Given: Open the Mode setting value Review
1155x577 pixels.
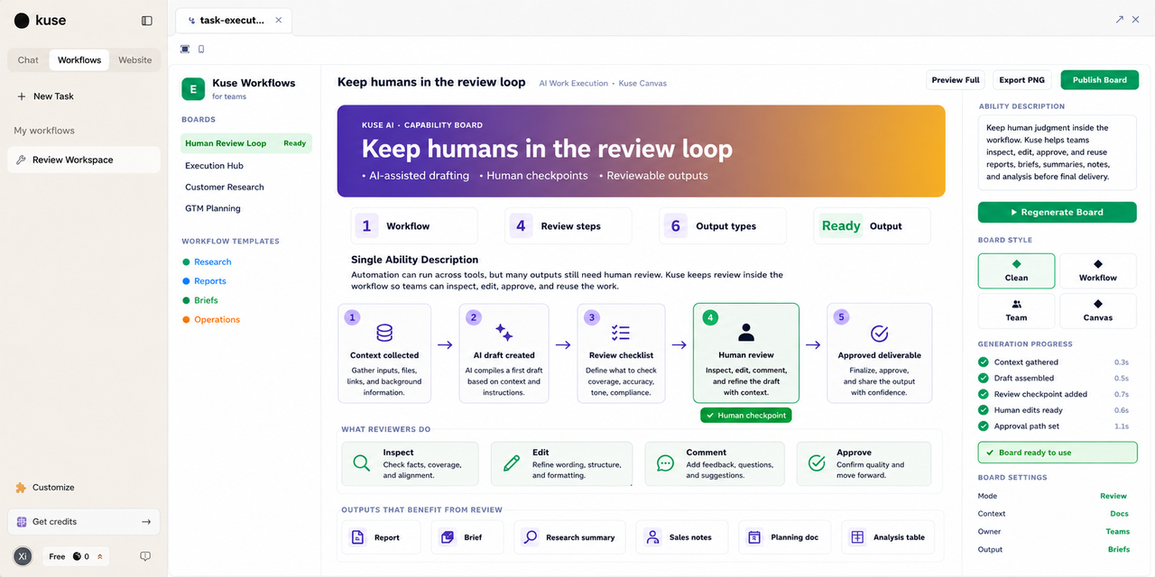Looking at the screenshot, I should pyautogui.click(x=1113, y=496).
